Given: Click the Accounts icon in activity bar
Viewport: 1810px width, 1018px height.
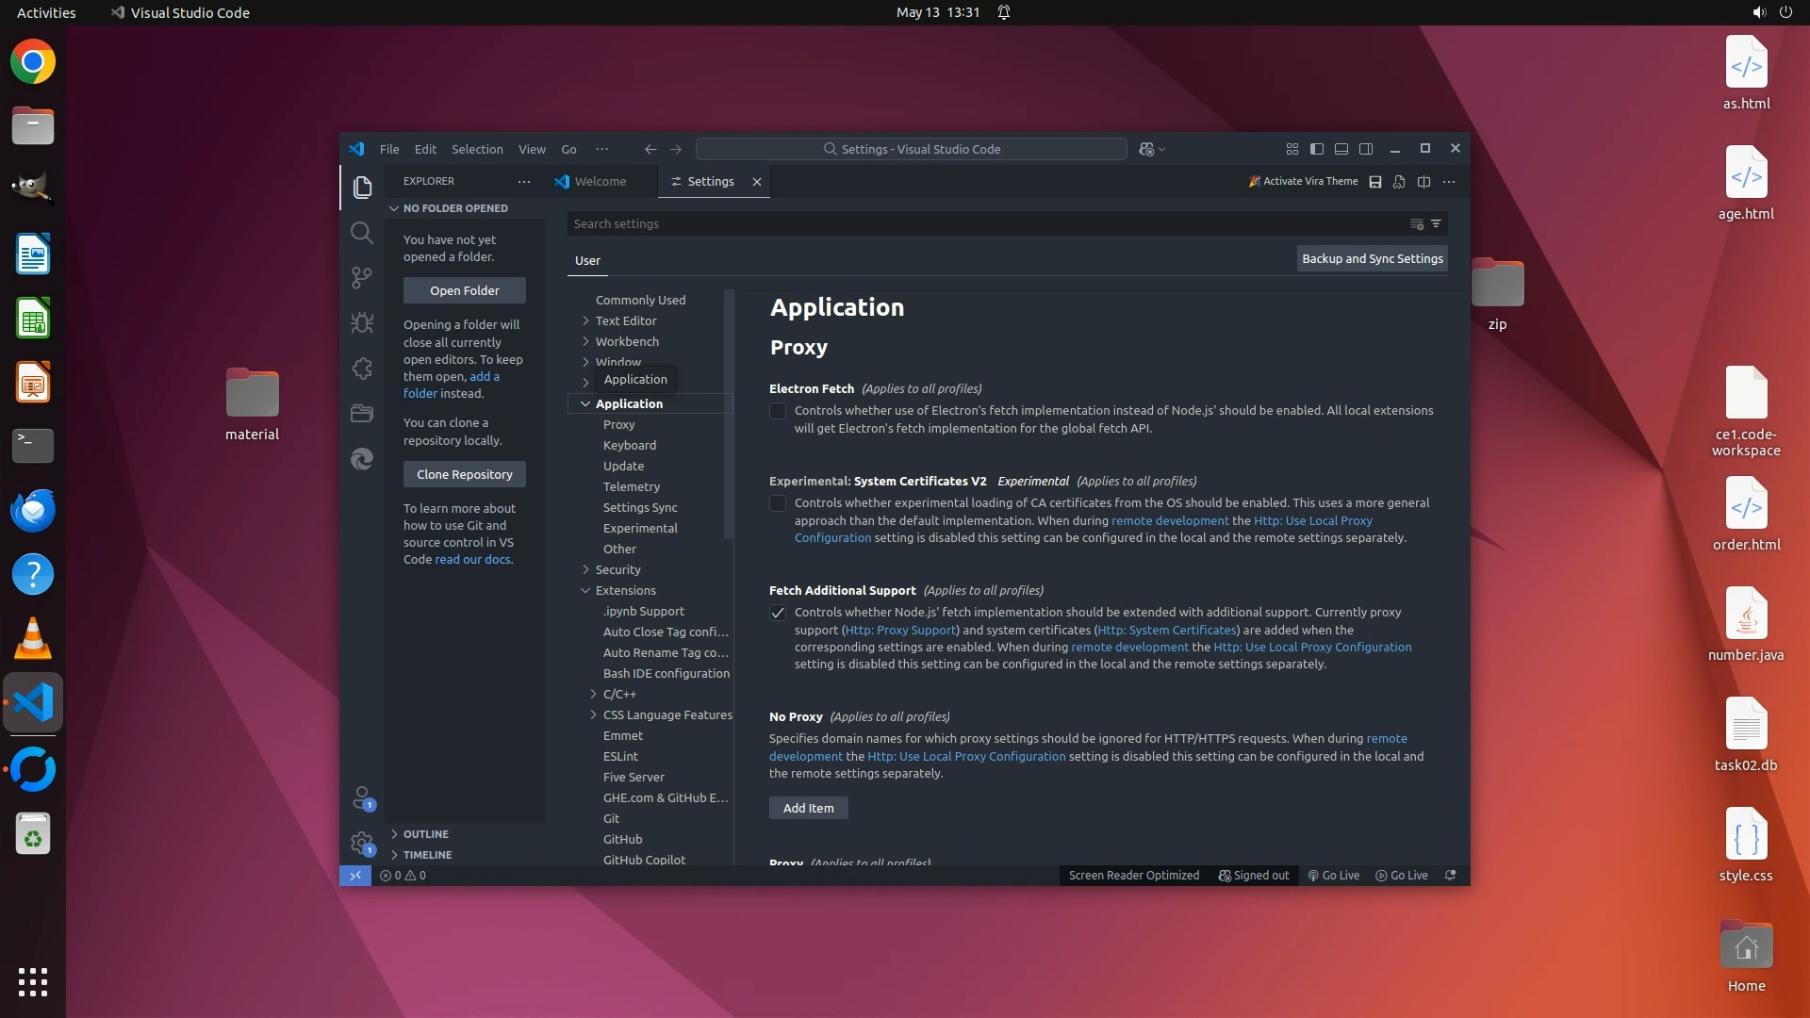Looking at the screenshot, I should click(362, 798).
